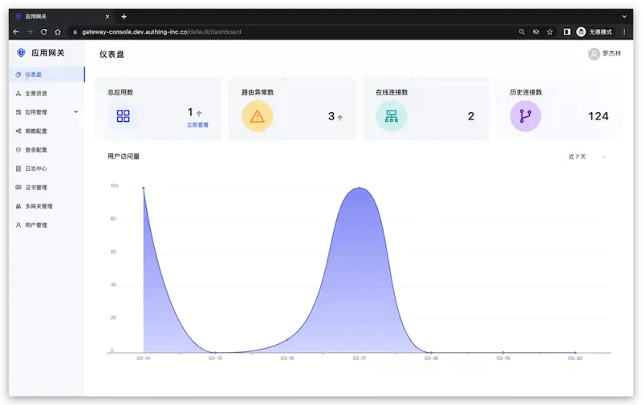Go back with the browser back arrow

16,31
